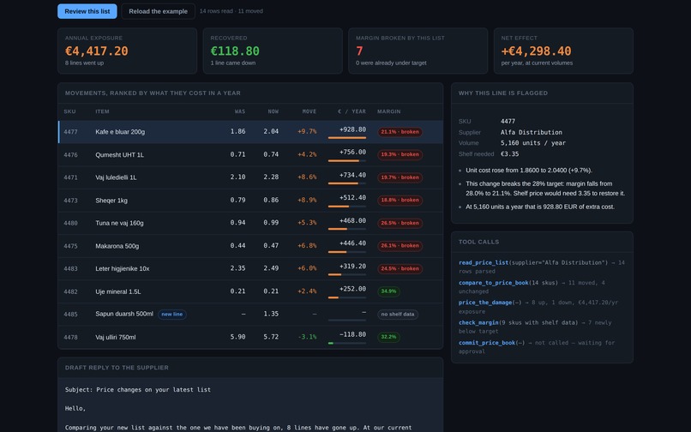691x432 pixels.
Task: Select the Uje mineral 1.5L item
Action: click(x=118, y=291)
